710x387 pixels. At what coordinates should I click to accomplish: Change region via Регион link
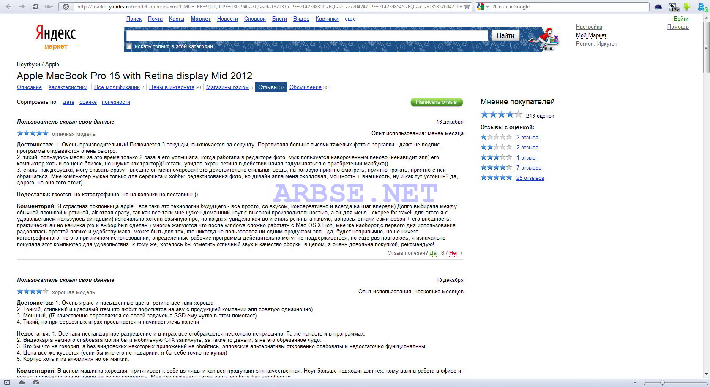tap(584, 44)
